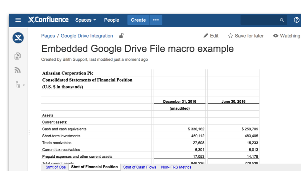This screenshot has width=301, height=171.
Task: Switch to the Non-IFRS Metrics tab
Action: 176,167
